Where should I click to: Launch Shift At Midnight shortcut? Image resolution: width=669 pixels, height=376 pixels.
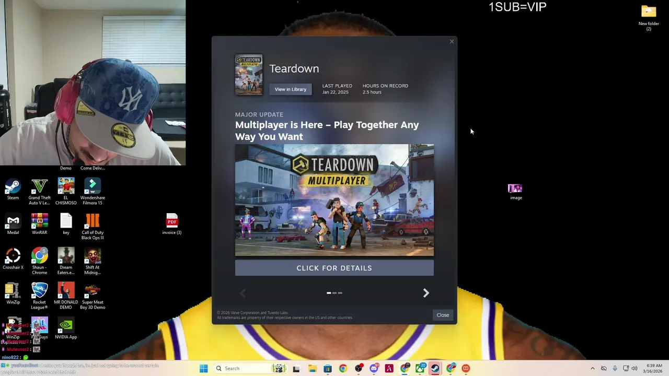point(93,261)
